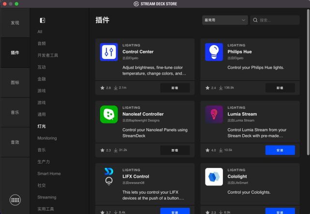Click download icon on Lumia Stream
The width and height of the screenshot is (310, 214).
point(221,150)
